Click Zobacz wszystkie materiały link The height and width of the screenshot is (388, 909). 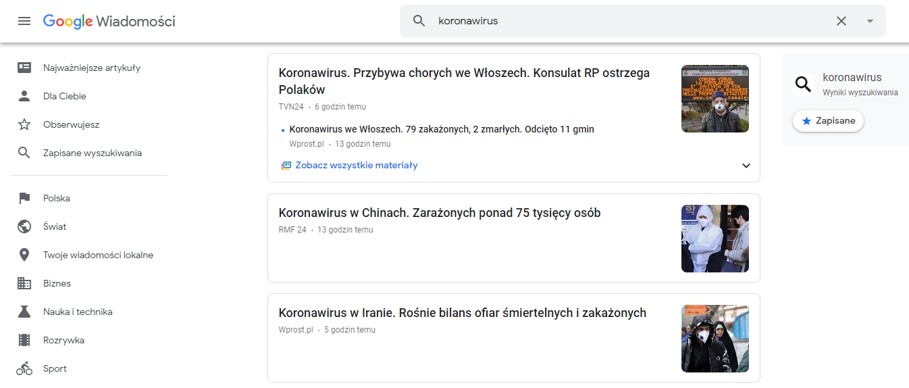(357, 165)
